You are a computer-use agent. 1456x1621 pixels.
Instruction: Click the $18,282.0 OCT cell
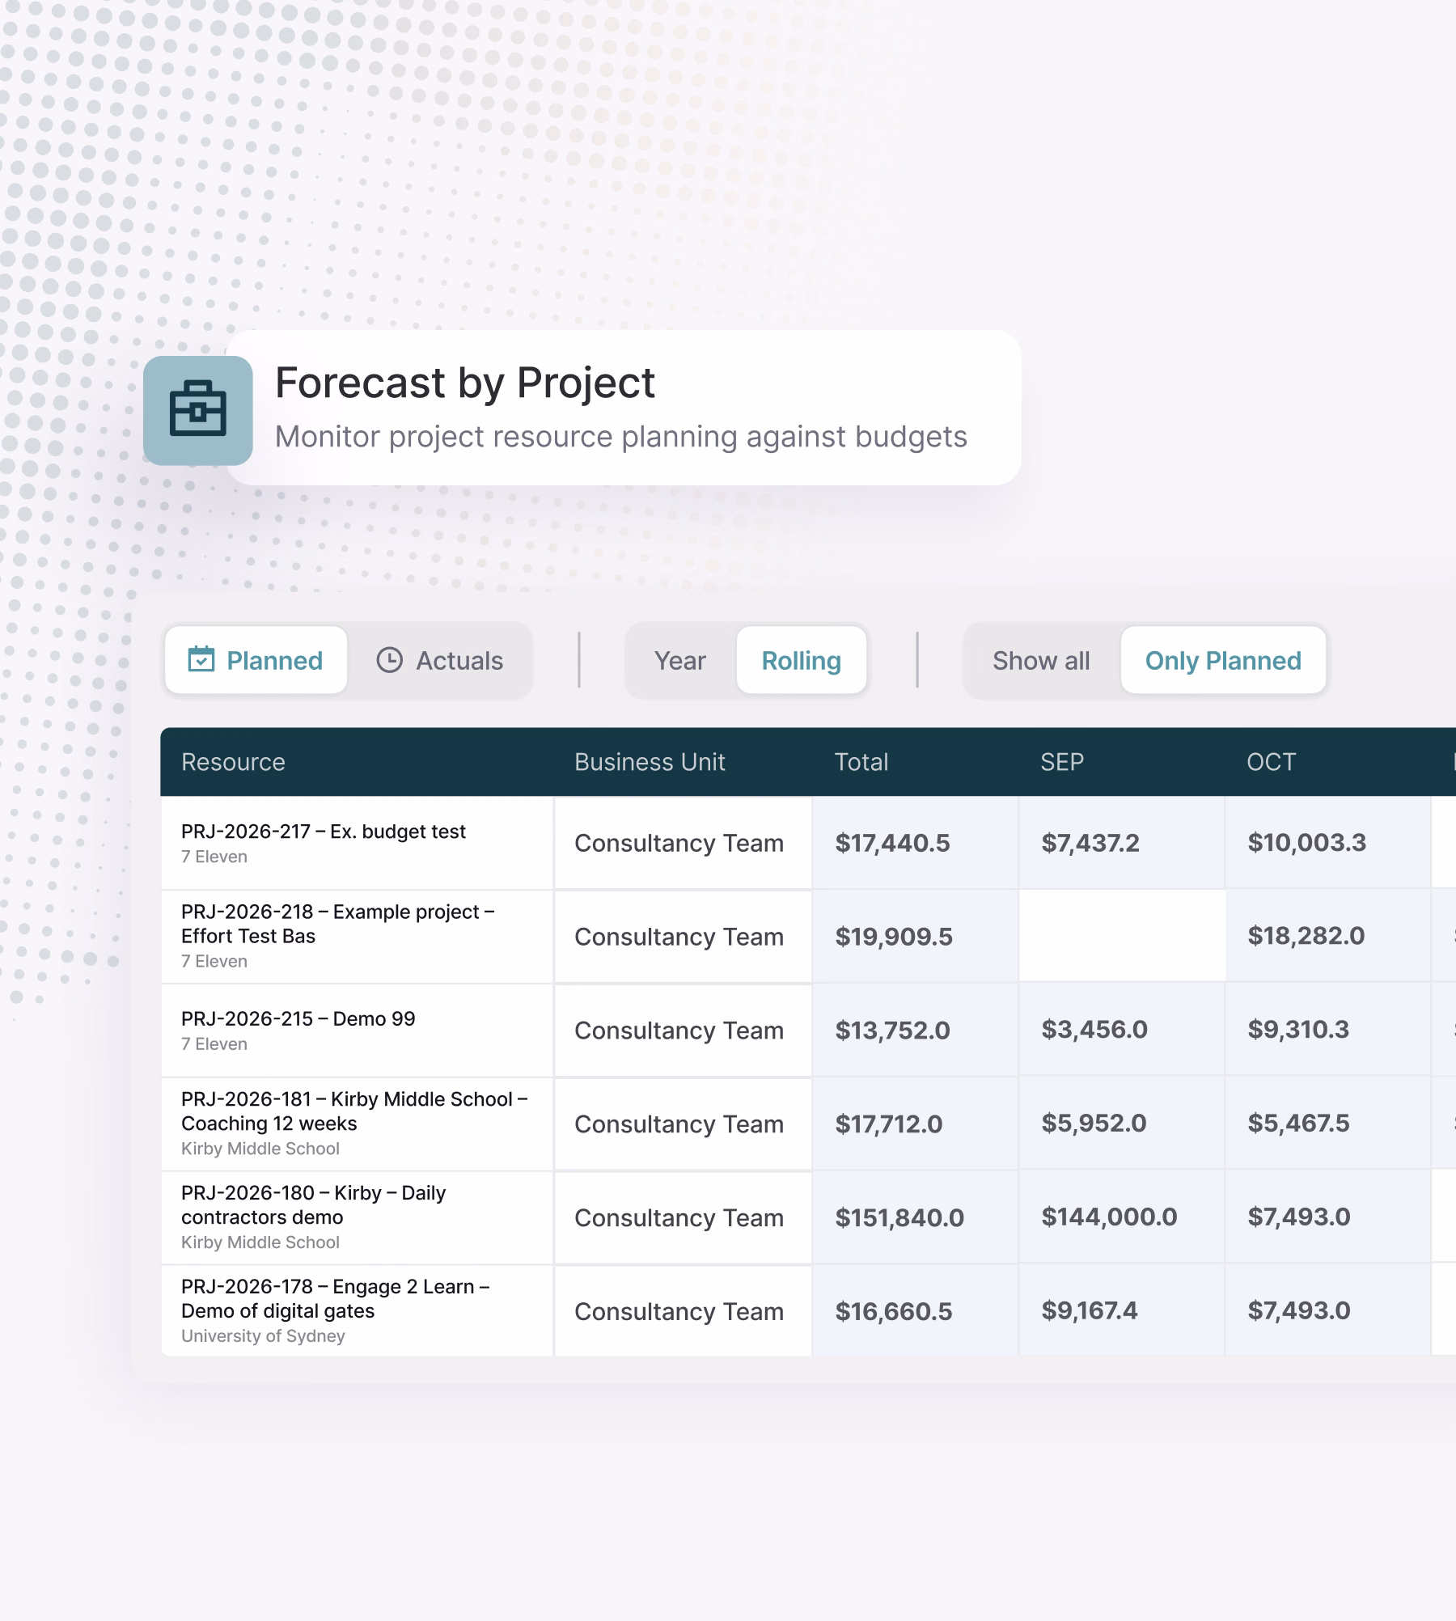pos(1327,936)
